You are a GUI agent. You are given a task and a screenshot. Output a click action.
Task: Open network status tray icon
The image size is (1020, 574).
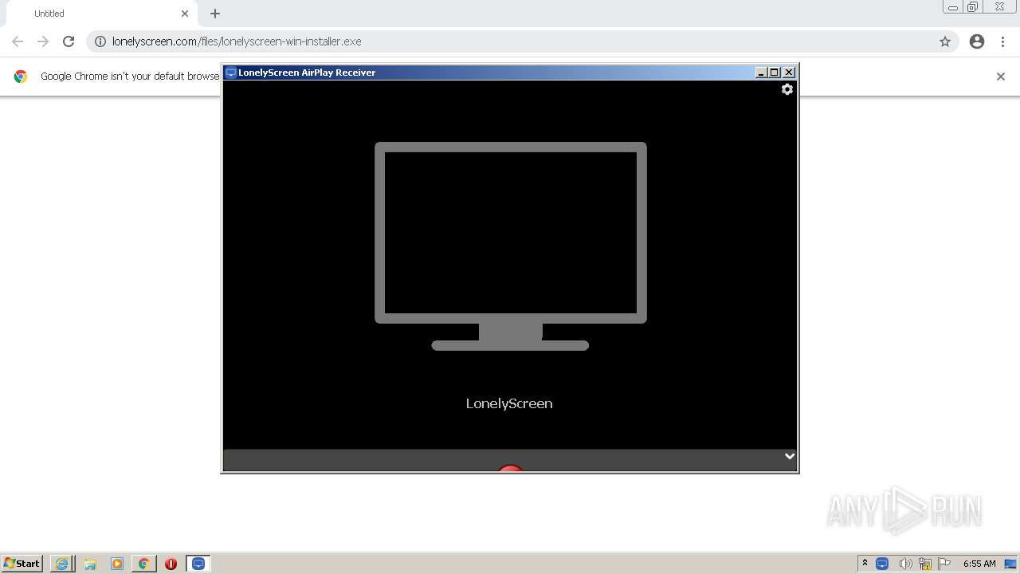[925, 564]
